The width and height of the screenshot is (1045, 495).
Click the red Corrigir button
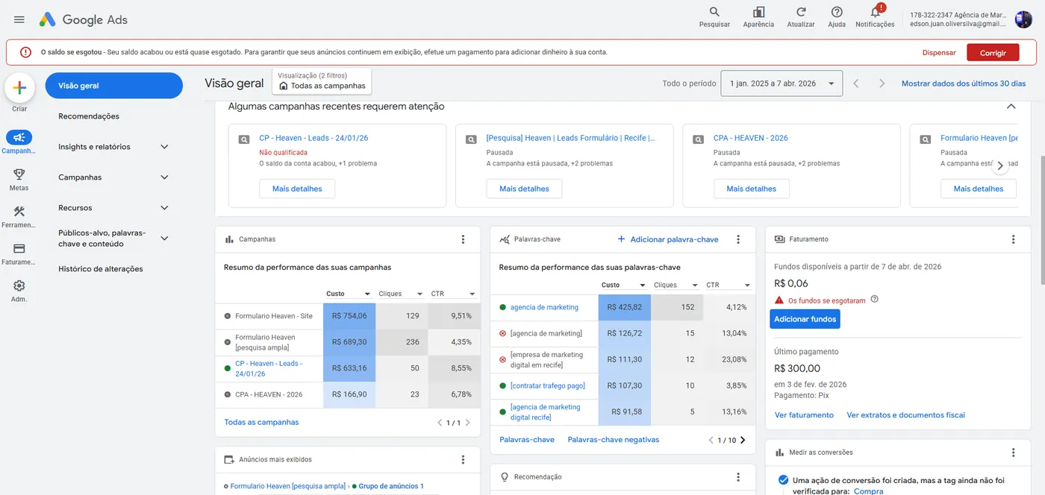coord(993,53)
